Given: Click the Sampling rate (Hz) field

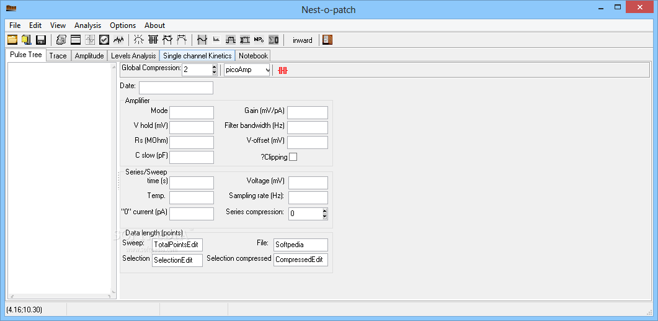Looking at the screenshot, I should pyautogui.click(x=308, y=197).
